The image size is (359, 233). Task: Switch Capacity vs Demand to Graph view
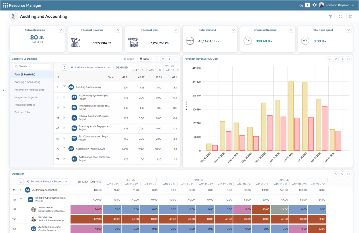[x=129, y=59]
